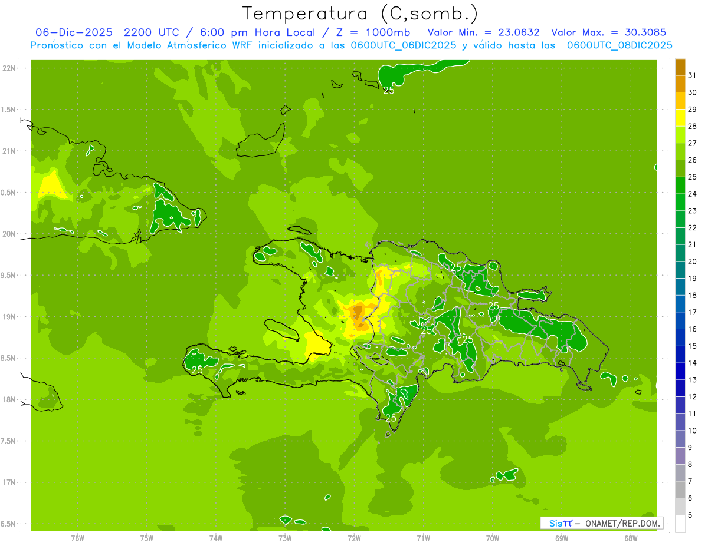Screen dimensions: 708x546
Task: Click the legend value '15'
Action: (x=692, y=346)
